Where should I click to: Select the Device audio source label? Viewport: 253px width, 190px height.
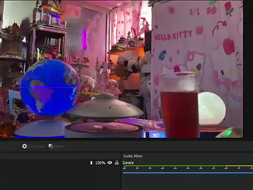(128, 163)
